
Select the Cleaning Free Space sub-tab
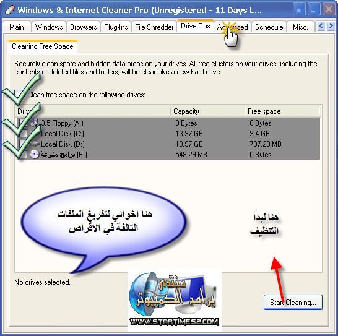[x=43, y=46]
